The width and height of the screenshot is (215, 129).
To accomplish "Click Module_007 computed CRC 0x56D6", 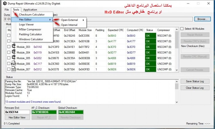I will [x=131, y=69].
